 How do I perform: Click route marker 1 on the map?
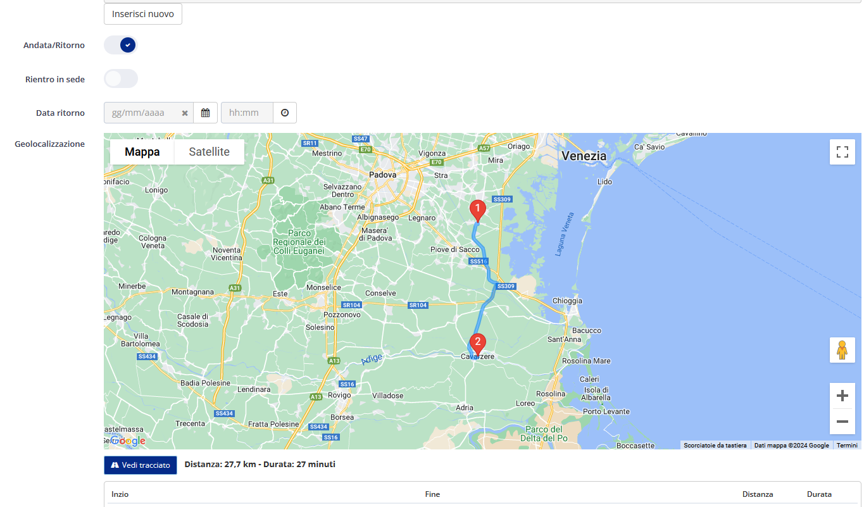pos(477,210)
